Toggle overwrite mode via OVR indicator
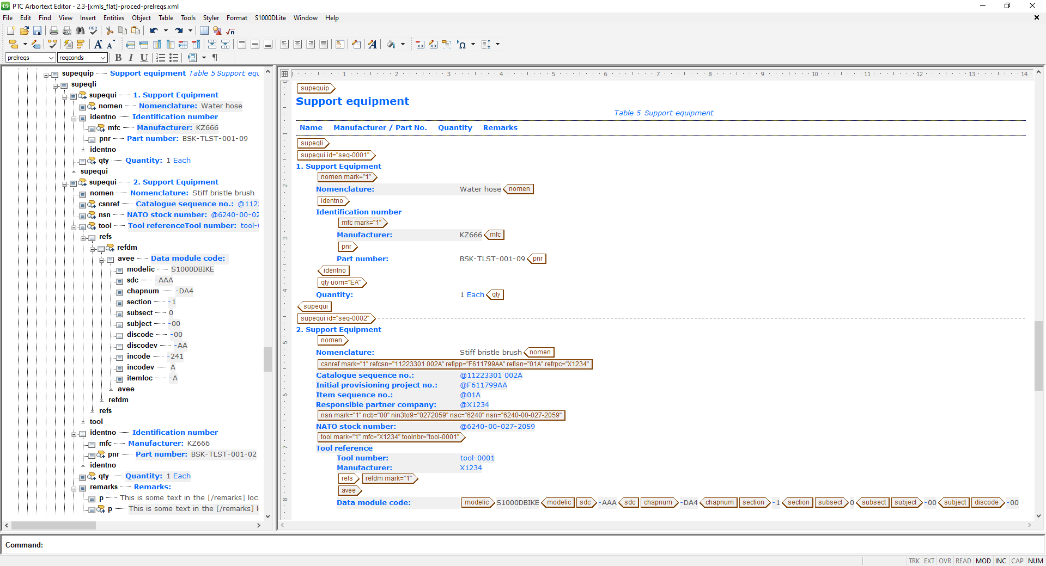 [x=945, y=561]
